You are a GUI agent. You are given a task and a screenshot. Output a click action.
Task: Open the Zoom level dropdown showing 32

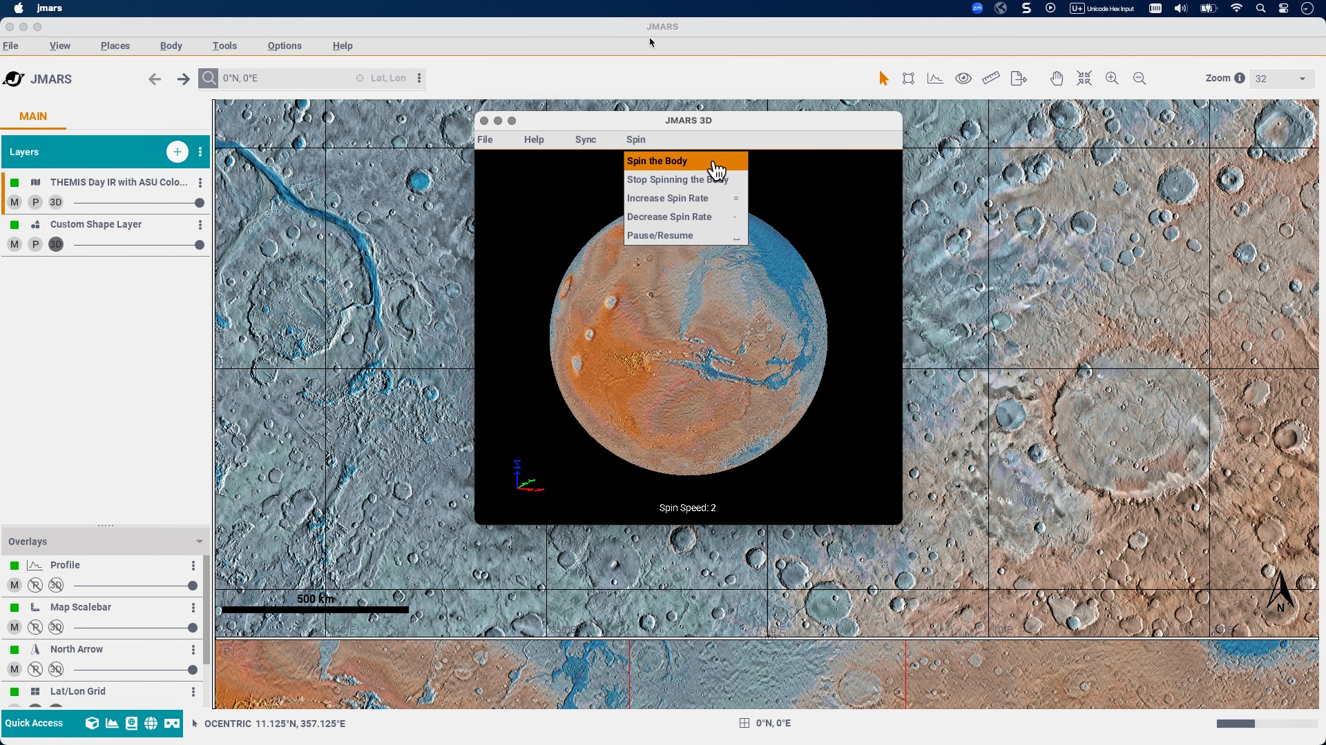1281,79
